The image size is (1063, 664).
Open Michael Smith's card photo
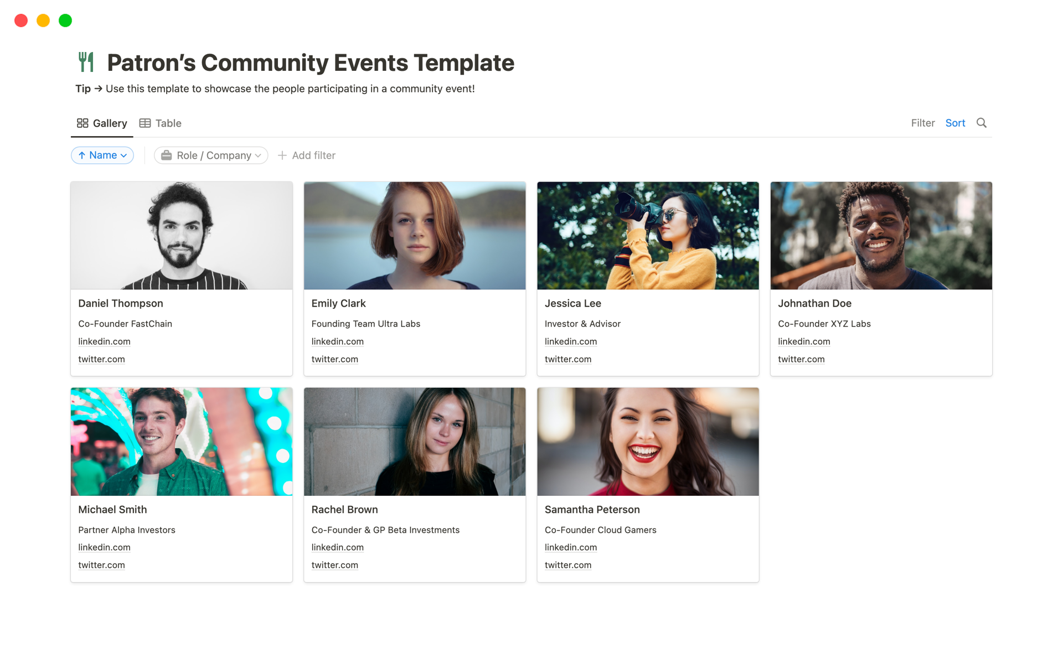pyautogui.click(x=182, y=442)
